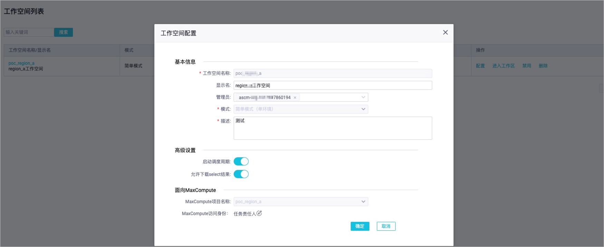Toggle the 启动调度周期 switch

241,162
